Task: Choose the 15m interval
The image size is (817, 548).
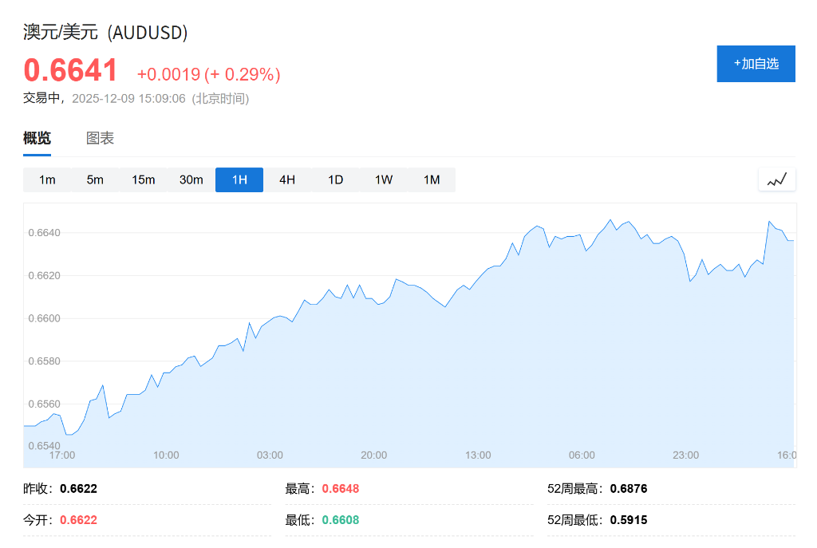Action: 144,179
